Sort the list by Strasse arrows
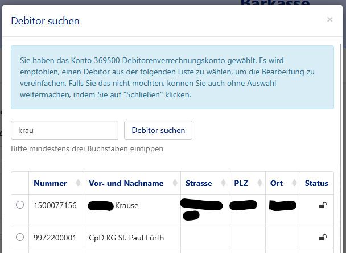This screenshot has height=253, width=346. (x=223, y=183)
